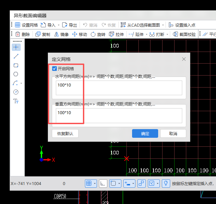216x204 pixels.
Task: Select the rectangle drawing tool
Action: 16,65
